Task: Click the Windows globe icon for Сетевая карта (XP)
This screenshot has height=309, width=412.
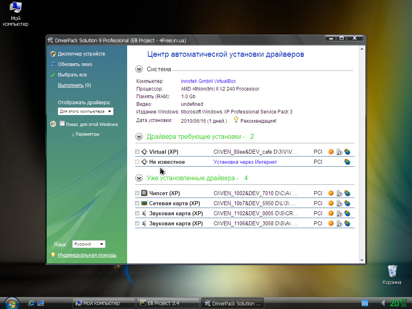Action: click(347, 203)
